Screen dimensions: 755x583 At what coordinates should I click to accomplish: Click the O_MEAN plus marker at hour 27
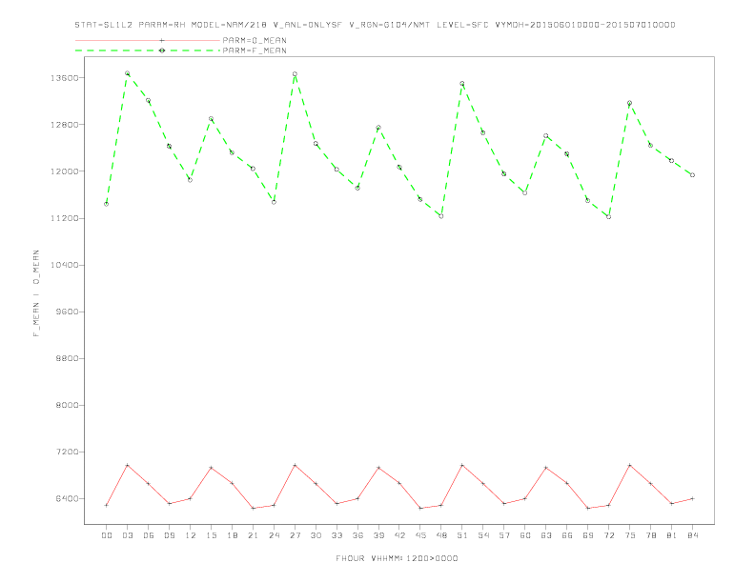[295, 465]
